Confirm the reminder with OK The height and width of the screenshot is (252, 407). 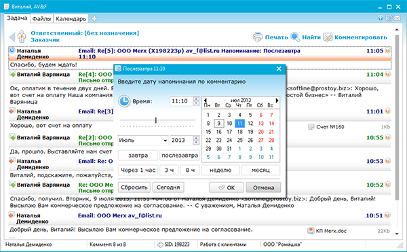coord(227,187)
